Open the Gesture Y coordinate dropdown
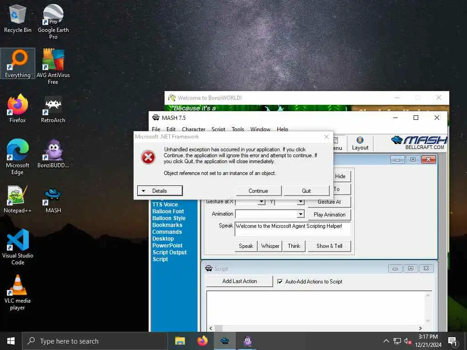 [x=301, y=202]
